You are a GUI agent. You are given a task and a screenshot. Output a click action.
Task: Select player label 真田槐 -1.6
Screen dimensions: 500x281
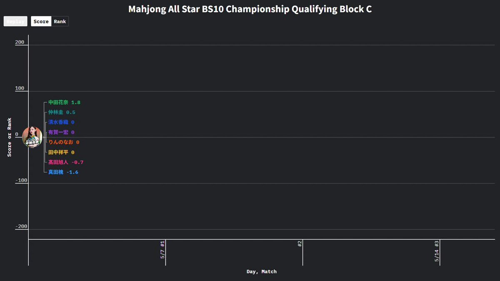(x=63, y=172)
